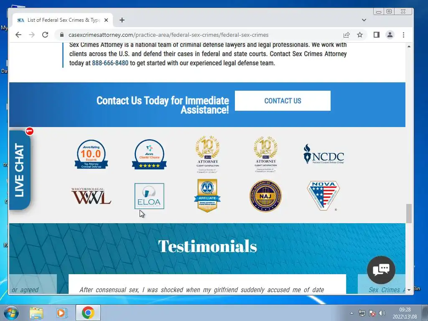Click the scrollbar up arrow
The width and height of the screenshot is (428, 321).
409,47
